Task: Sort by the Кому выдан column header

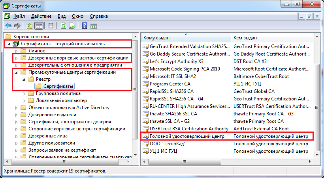Action: [186, 37]
